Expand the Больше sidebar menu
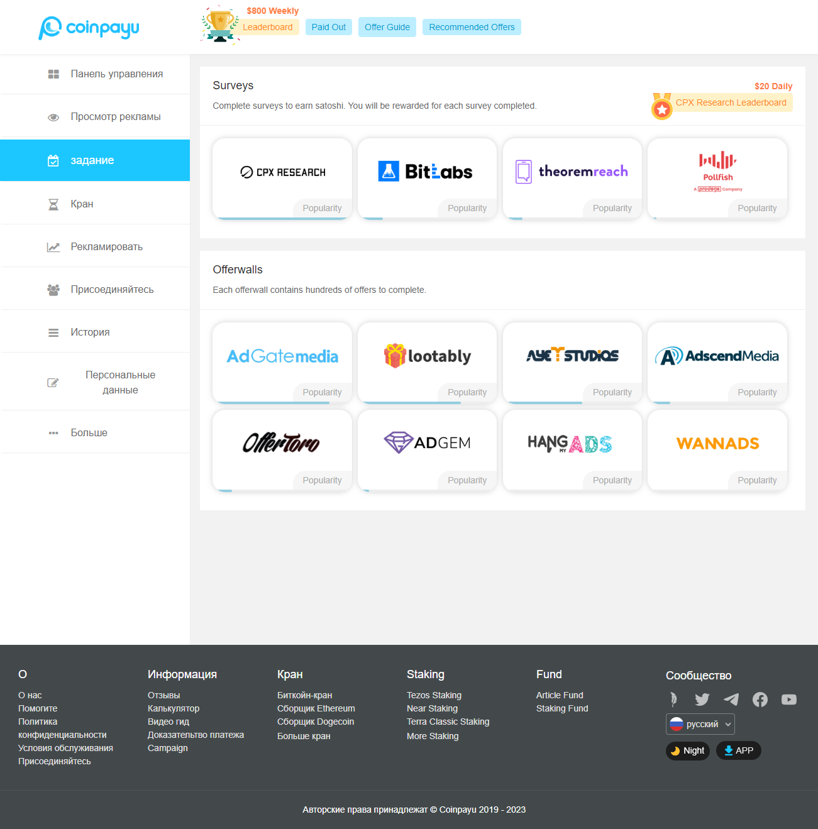The image size is (818, 829). pos(95,433)
